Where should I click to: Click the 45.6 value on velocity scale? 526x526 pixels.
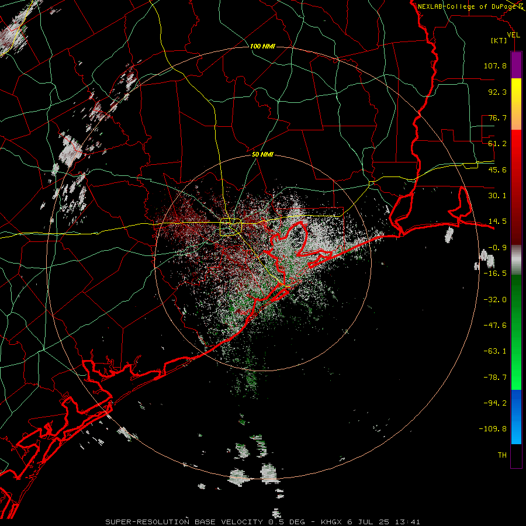497,169
